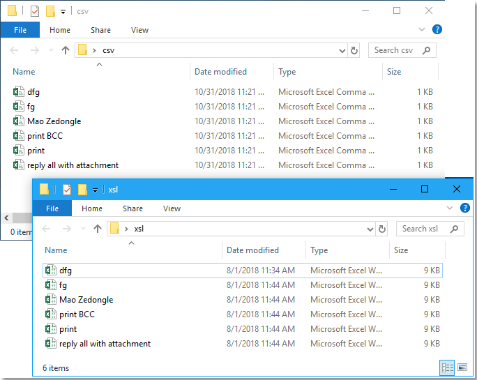Screen dimensions: 477x380
Task: Select reply all with attachment file in xsl
Action: pos(105,344)
